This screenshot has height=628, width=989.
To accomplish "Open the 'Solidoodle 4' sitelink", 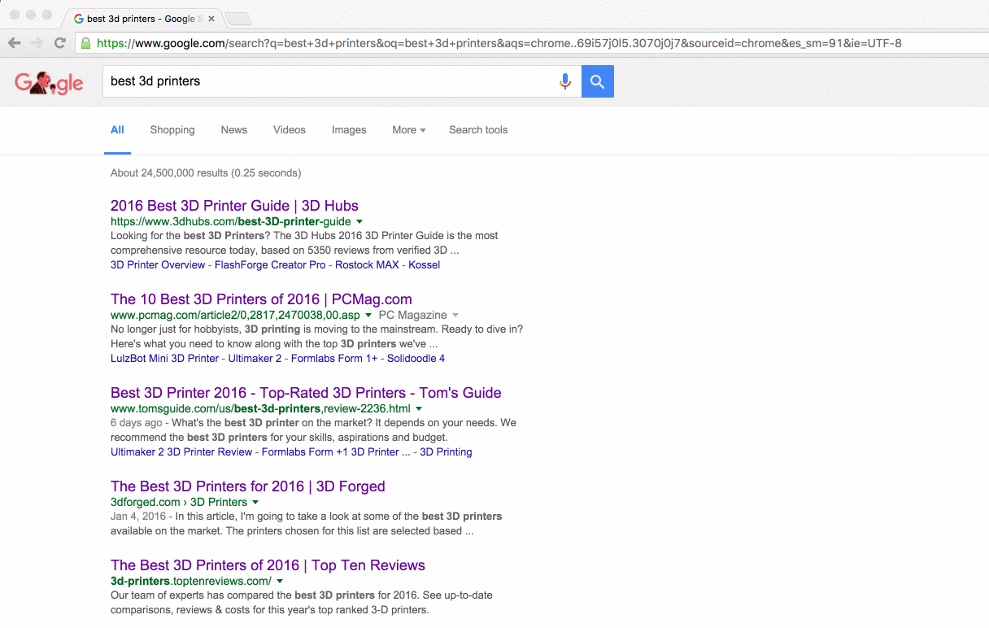I will (x=416, y=359).
